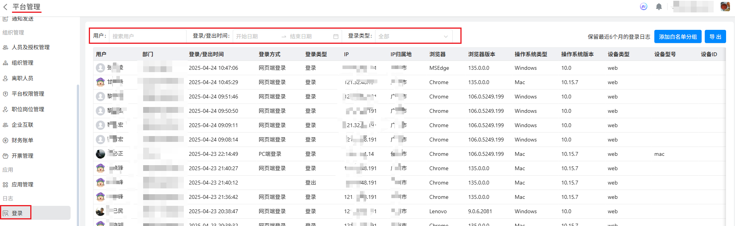Click the 开始日期 start date field
735x226 pixels.
coord(256,36)
